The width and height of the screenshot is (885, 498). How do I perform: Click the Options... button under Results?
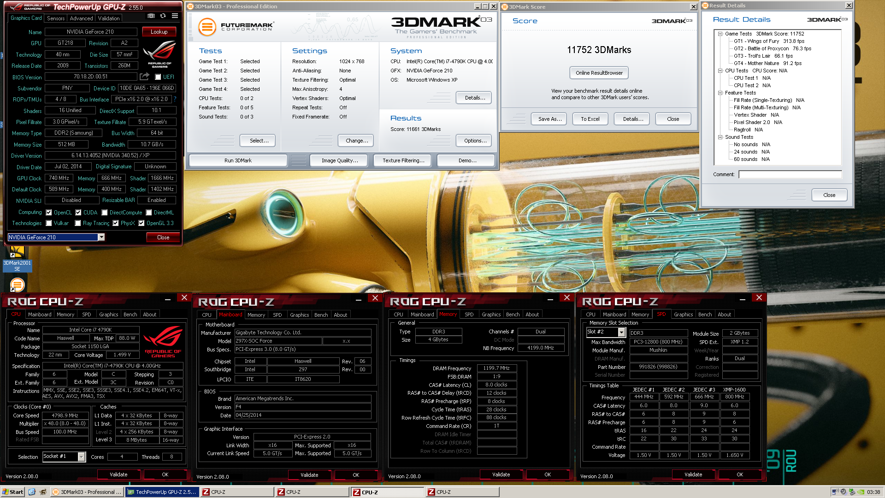[475, 141]
